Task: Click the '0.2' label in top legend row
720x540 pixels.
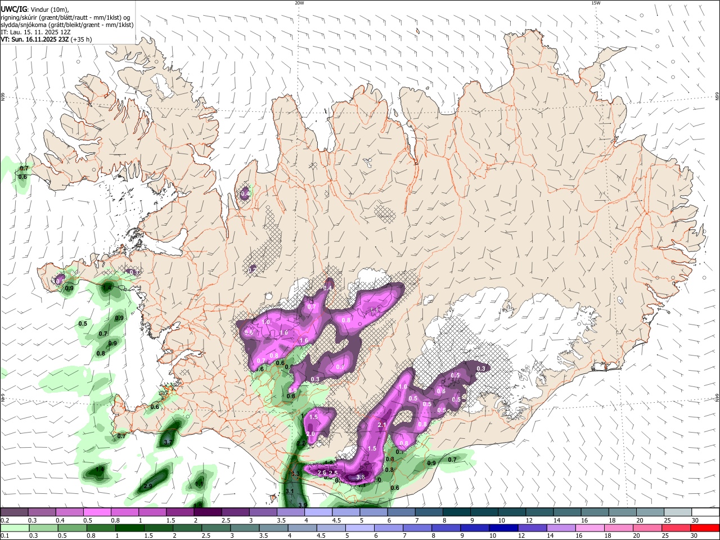Action: click(x=4, y=520)
